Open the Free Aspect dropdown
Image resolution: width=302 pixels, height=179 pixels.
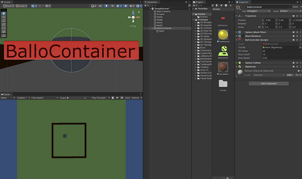[x=45, y=98]
